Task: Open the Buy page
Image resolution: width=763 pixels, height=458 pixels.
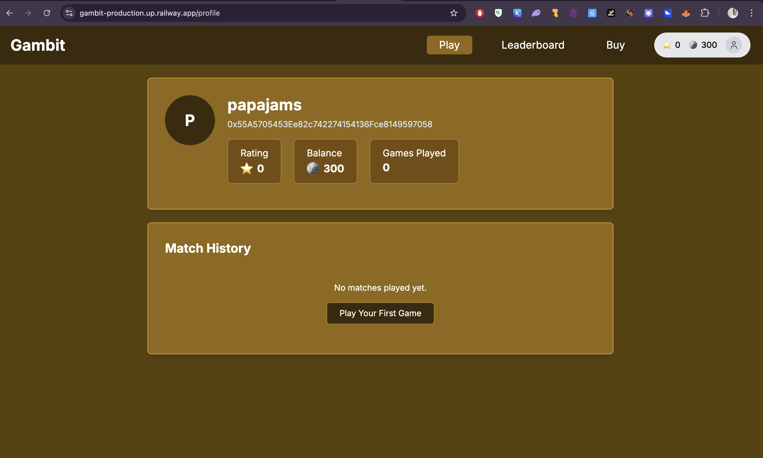Action: 615,45
